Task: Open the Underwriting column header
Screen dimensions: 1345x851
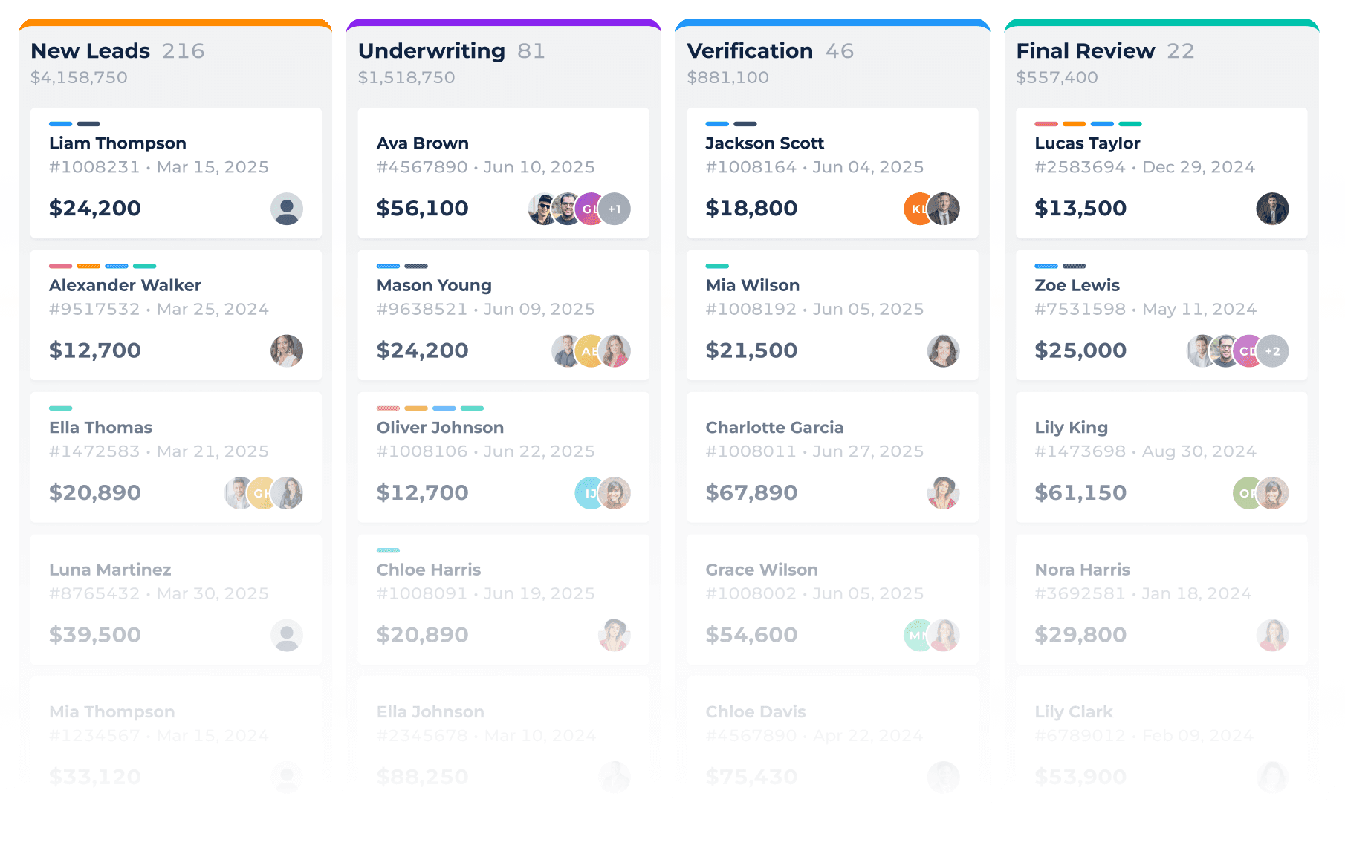Action: (x=431, y=50)
